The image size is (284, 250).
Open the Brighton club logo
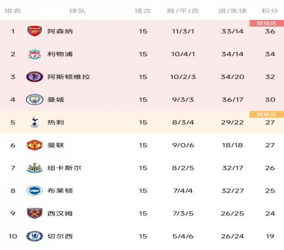coord(35,190)
